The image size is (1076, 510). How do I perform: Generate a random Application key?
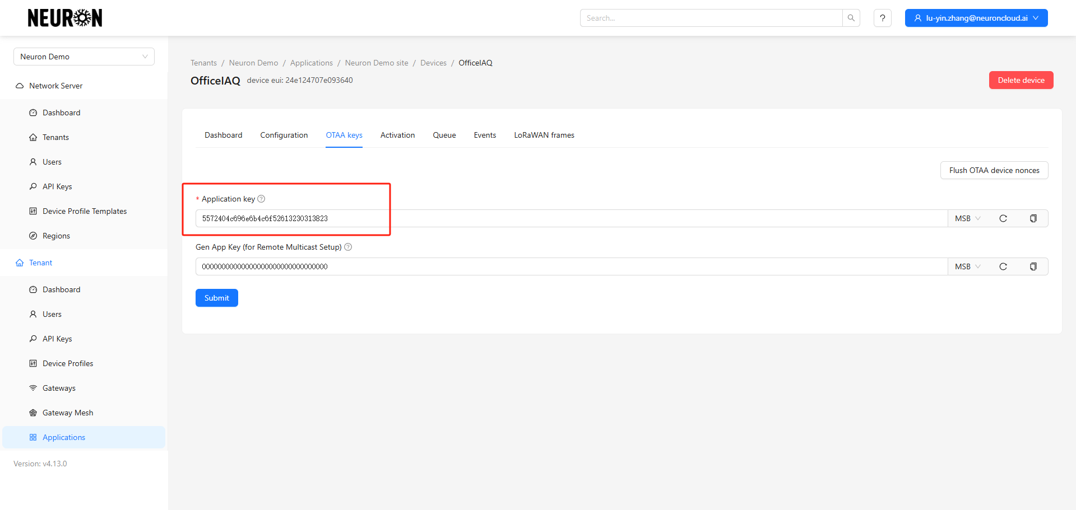[x=1003, y=218]
